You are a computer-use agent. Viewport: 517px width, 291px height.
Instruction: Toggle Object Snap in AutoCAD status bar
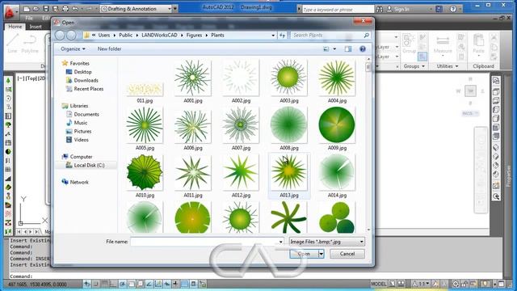click(131, 284)
